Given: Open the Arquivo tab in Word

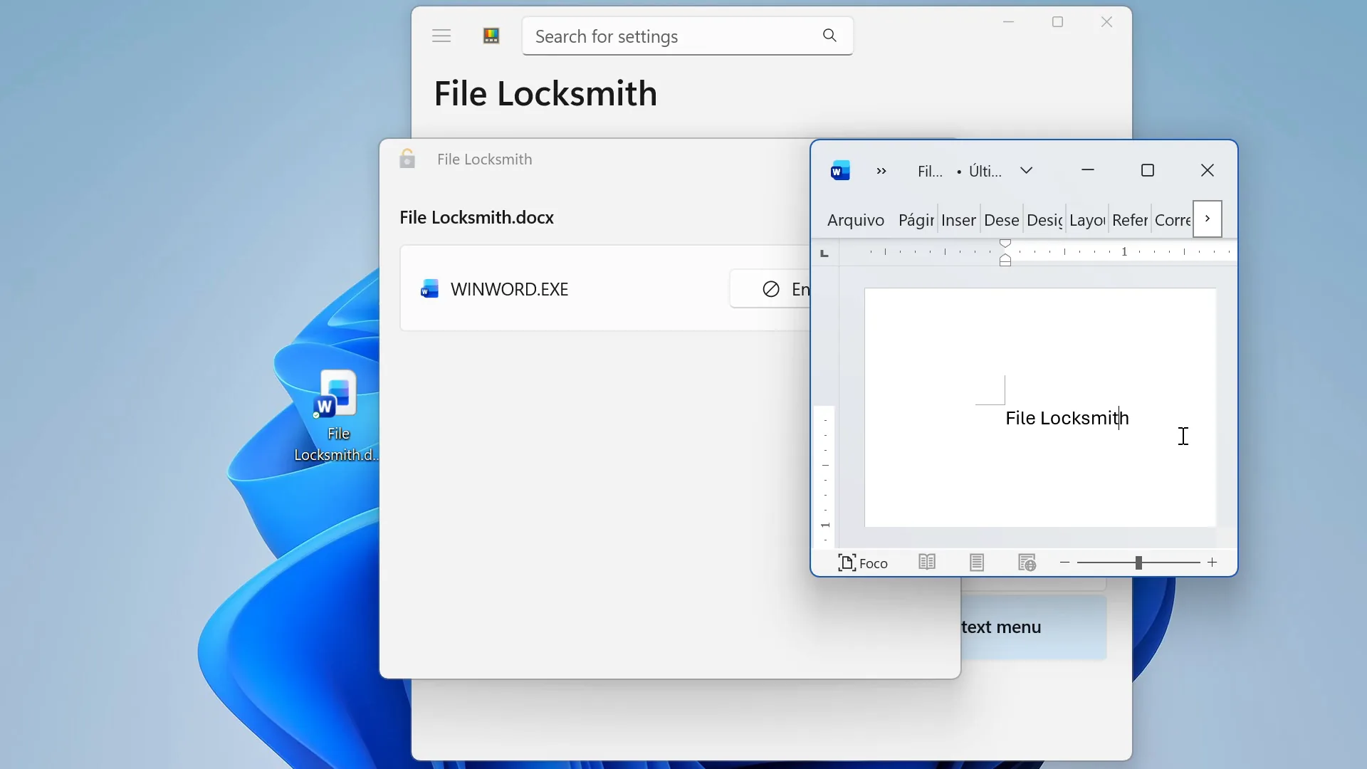Looking at the screenshot, I should 855,220.
